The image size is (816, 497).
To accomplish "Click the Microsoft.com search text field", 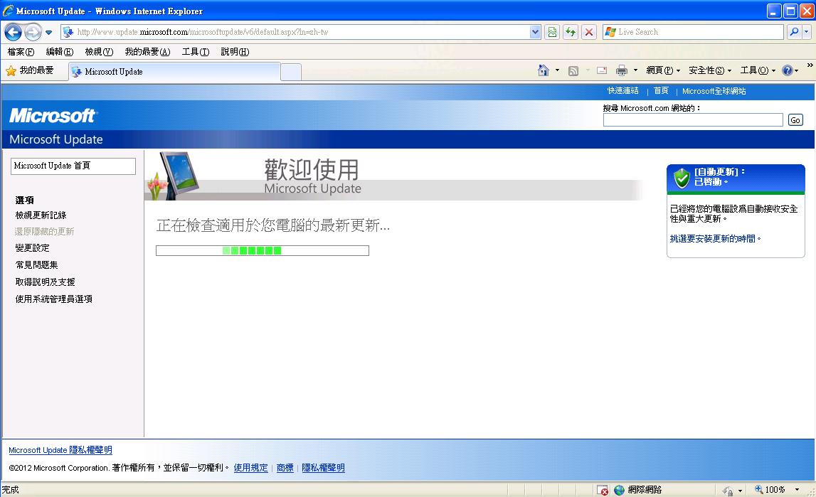I will click(x=693, y=120).
